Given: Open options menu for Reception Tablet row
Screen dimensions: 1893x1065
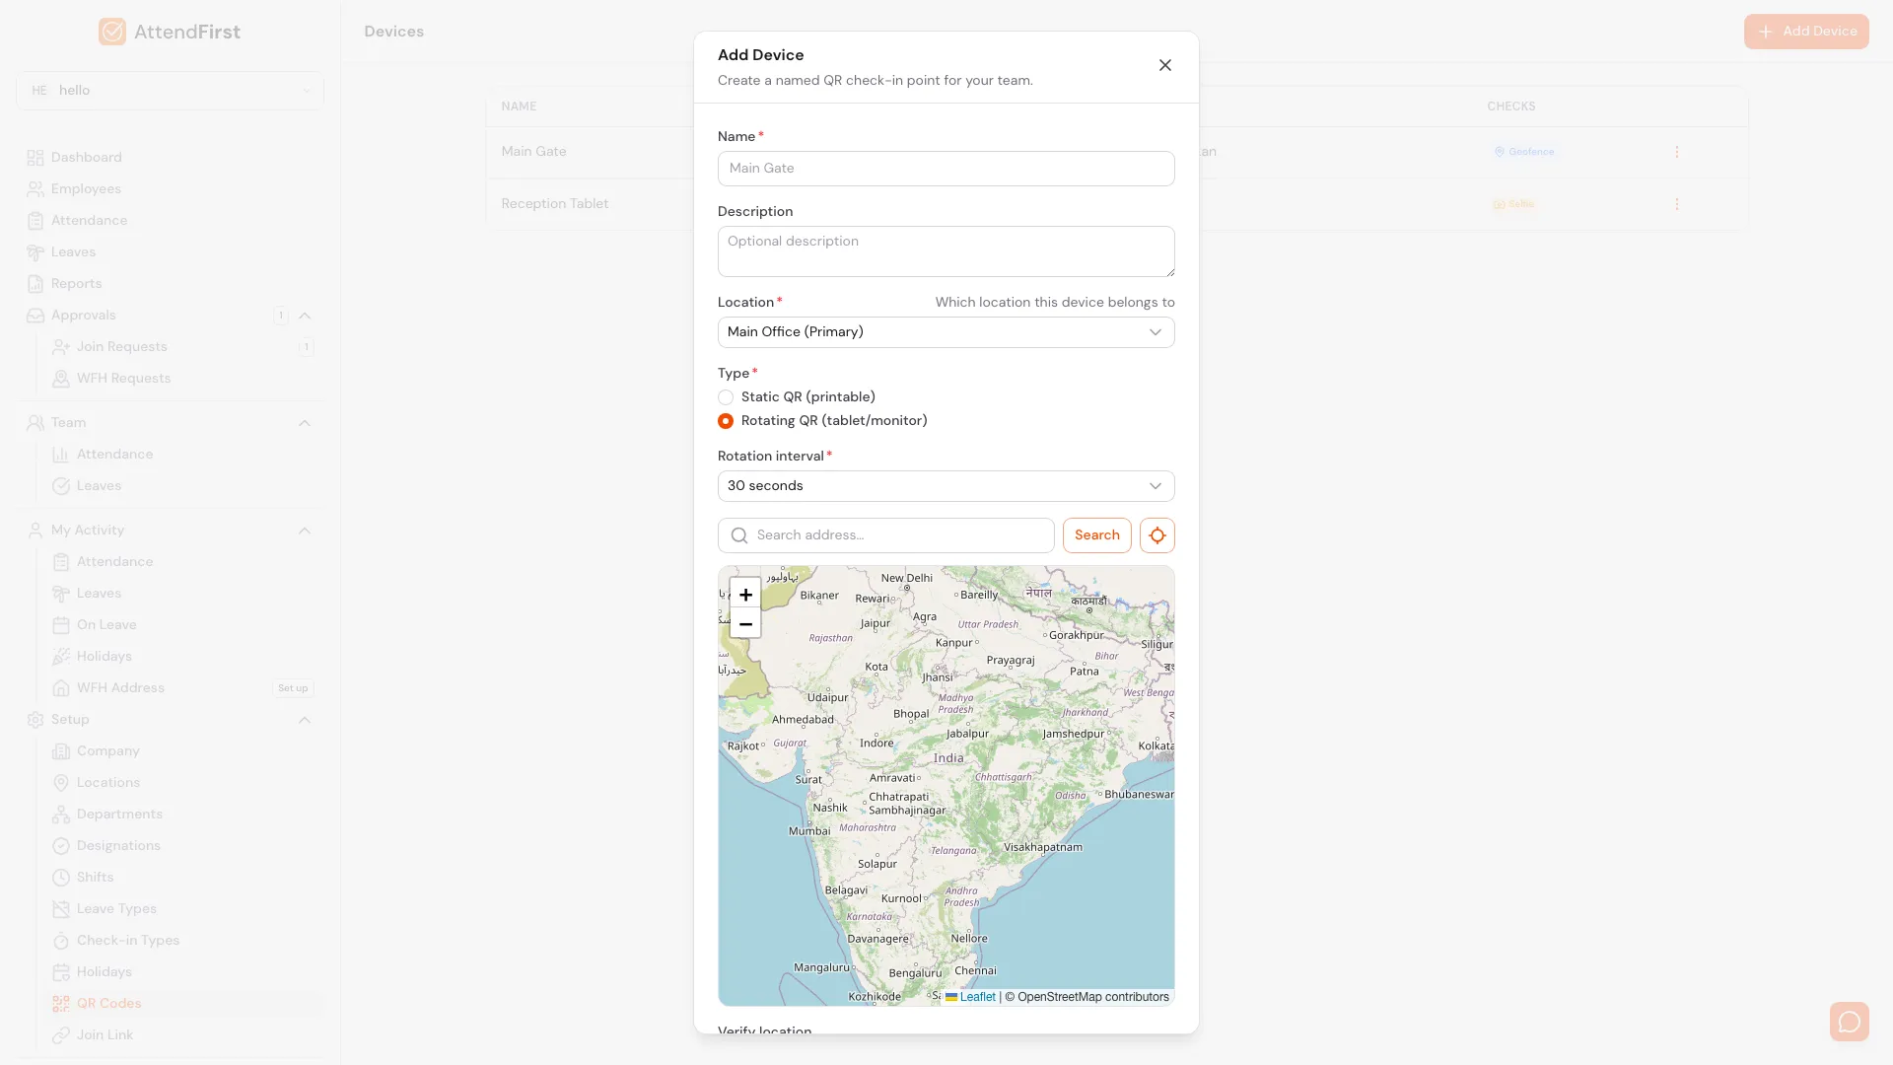Looking at the screenshot, I should pyautogui.click(x=1676, y=204).
